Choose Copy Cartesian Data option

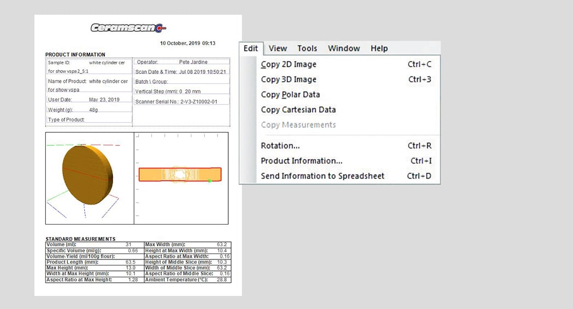[298, 110]
